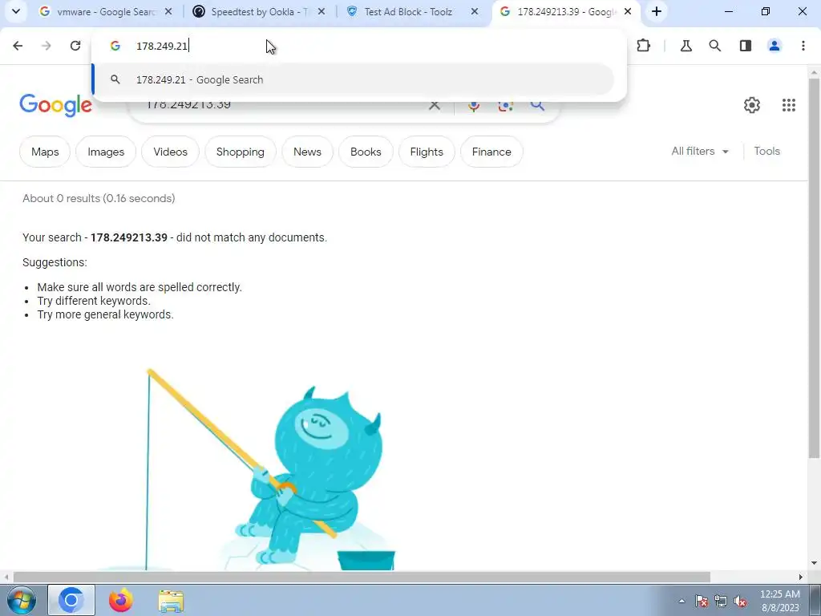Click the scroll right arrow
Screen dimensions: 821x616
pyautogui.click(x=801, y=577)
